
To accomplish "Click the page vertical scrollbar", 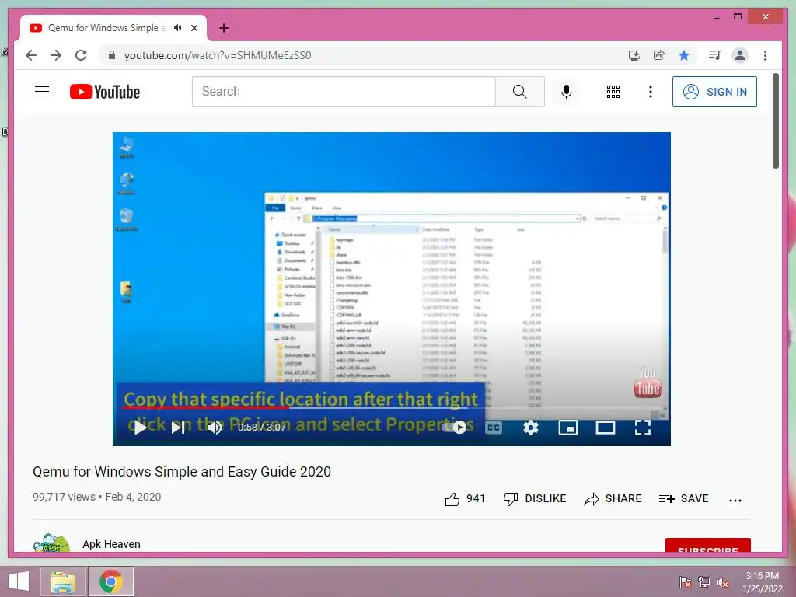I will tap(775, 120).
